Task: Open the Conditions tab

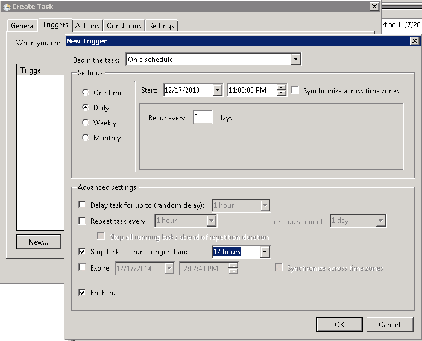Action: tap(124, 26)
